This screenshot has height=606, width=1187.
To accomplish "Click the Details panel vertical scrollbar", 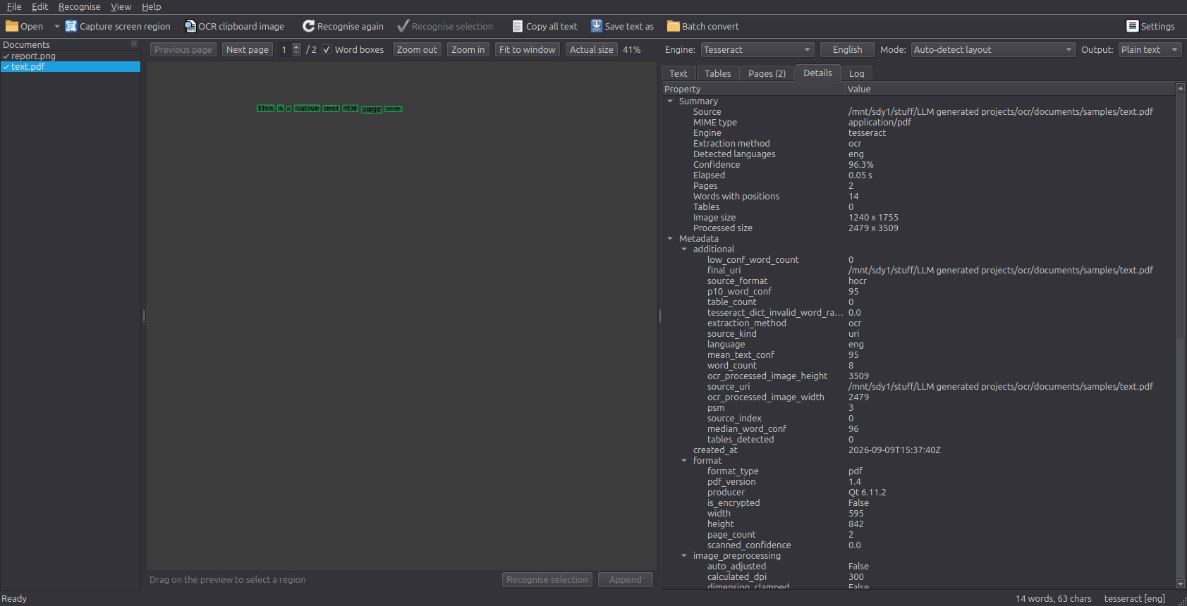I will [x=1180, y=216].
